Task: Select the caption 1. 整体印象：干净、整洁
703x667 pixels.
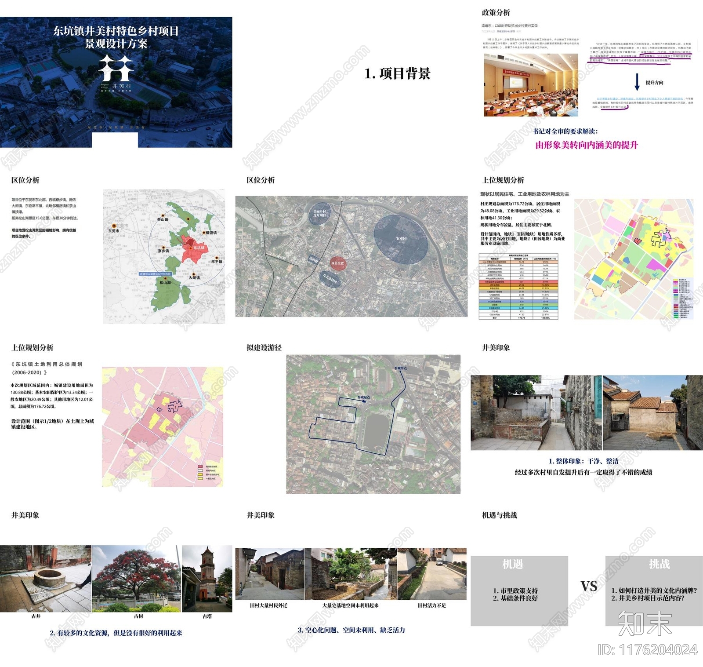Action: click(x=583, y=461)
